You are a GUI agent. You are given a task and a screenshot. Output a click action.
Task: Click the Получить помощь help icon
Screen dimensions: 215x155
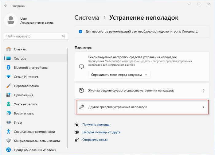pyautogui.click(x=77, y=124)
